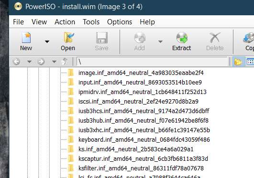Image resolution: width=254 pixels, height=178 pixels.
Task: Select iscsi.inf_amd64_neutral_2ef24e9270d8b2a9 folder
Action: click(138, 102)
